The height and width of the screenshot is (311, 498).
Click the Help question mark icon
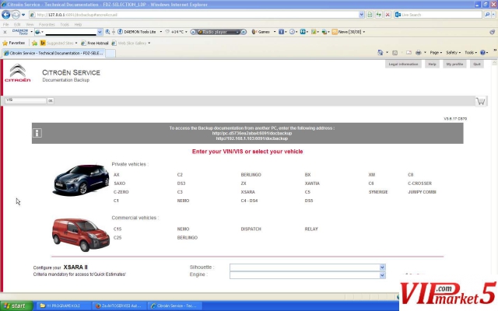pyautogui.click(x=482, y=52)
